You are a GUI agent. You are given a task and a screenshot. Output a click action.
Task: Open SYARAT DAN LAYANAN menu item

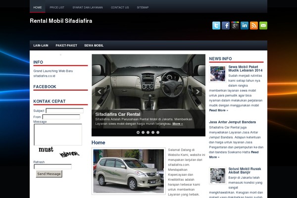(x=88, y=7)
